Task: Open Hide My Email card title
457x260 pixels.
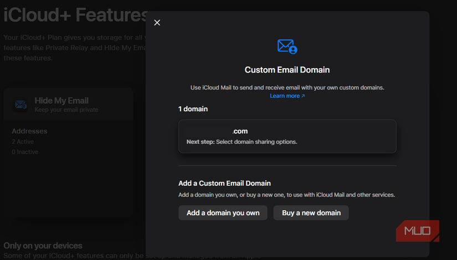Action: pos(61,101)
